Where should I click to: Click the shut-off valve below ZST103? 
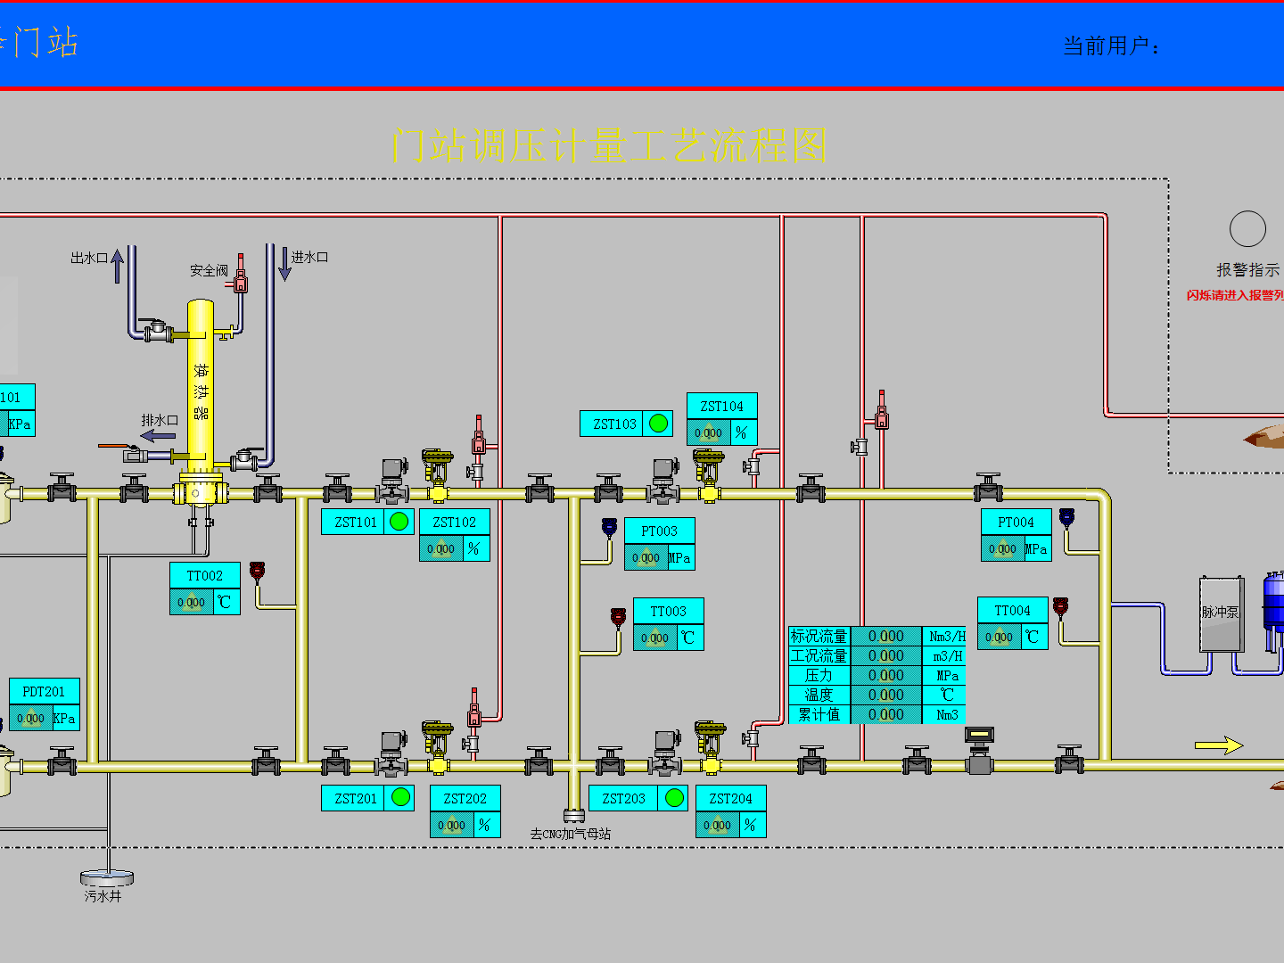(664, 481)
